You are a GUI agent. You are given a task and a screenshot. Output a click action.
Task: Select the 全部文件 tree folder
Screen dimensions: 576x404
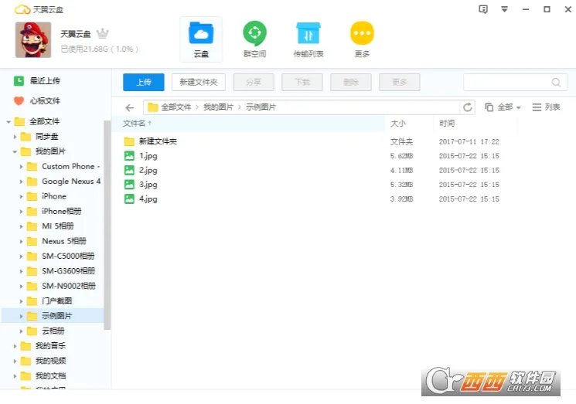click(44, 121)
